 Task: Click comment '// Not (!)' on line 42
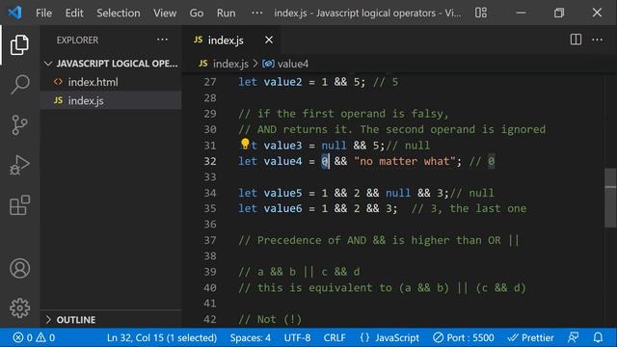[270, 319]
